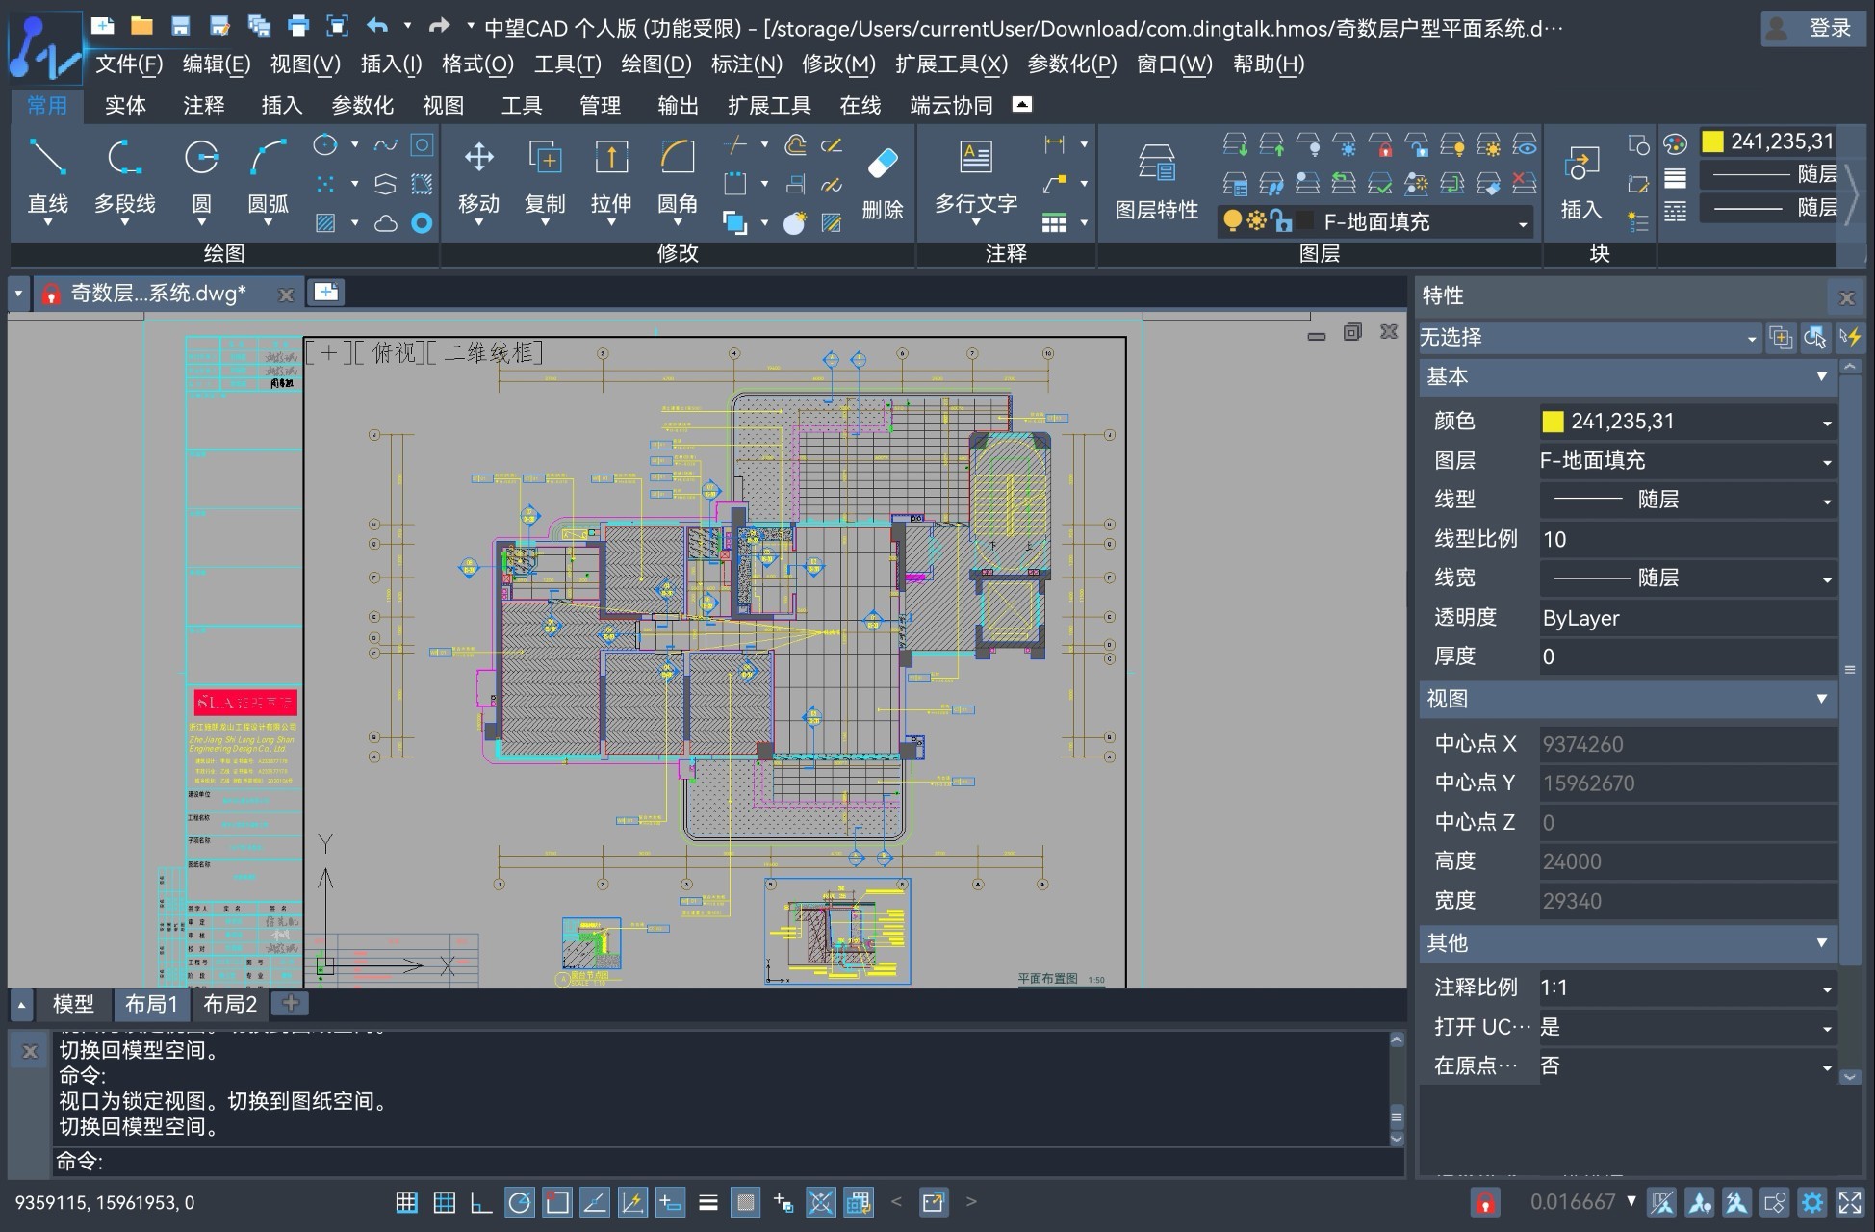
Task: Click the red lock icon in status bar
Action: point(1485,1202)
